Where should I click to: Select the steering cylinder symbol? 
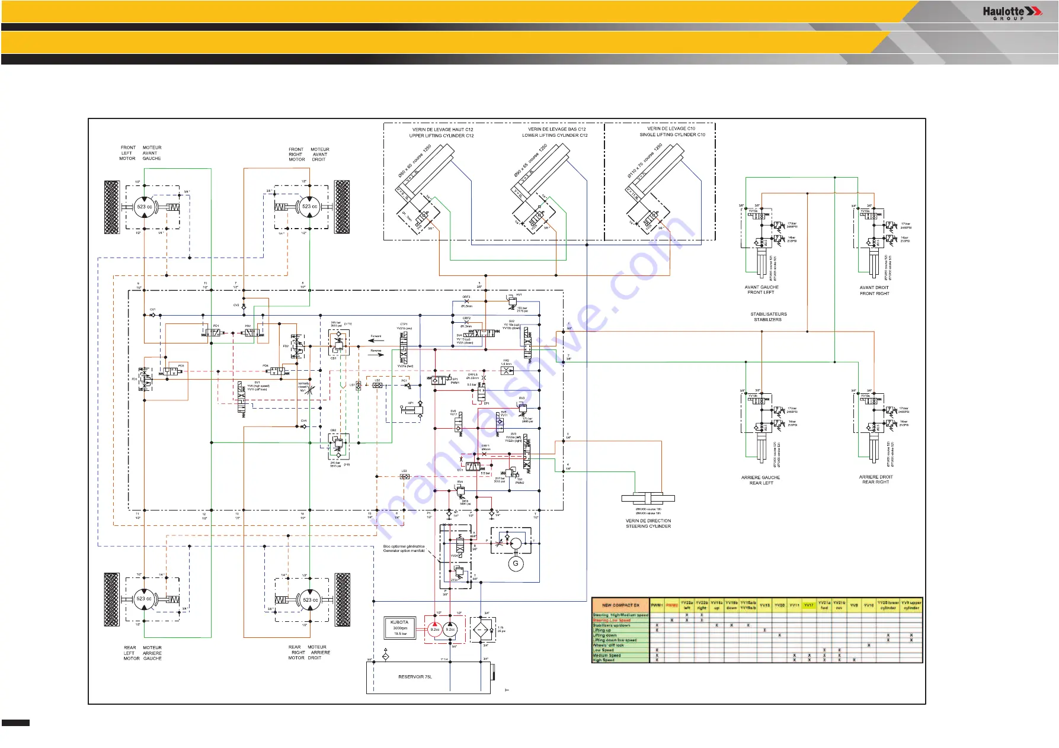648,499
